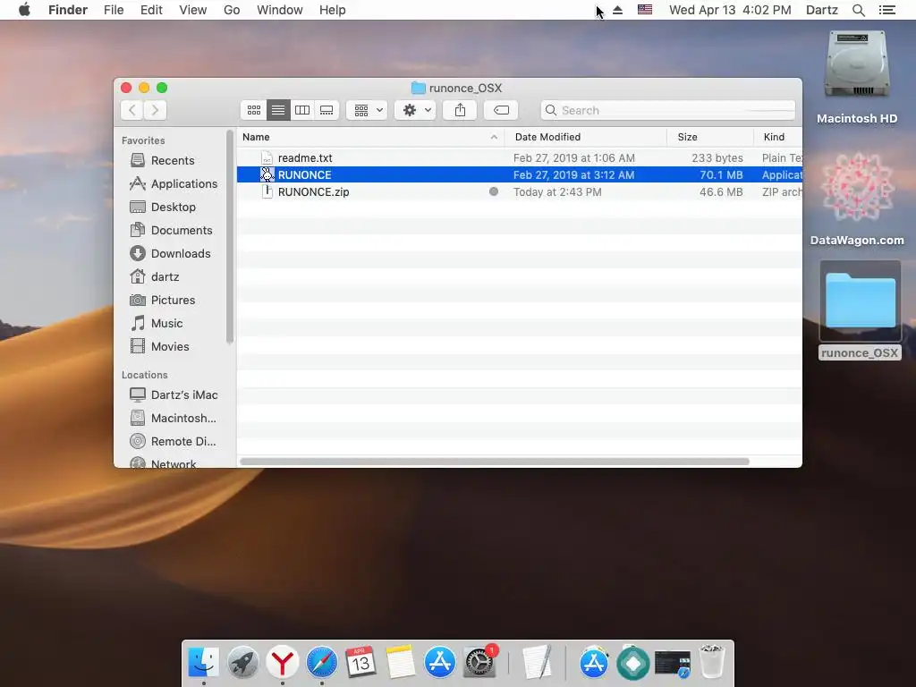Click the Dartz user name in menu bar

click(x=821, y=10)
